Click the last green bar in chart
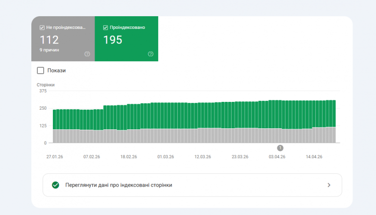This screenshot has height=215, width=376. (x=334, y=114)
